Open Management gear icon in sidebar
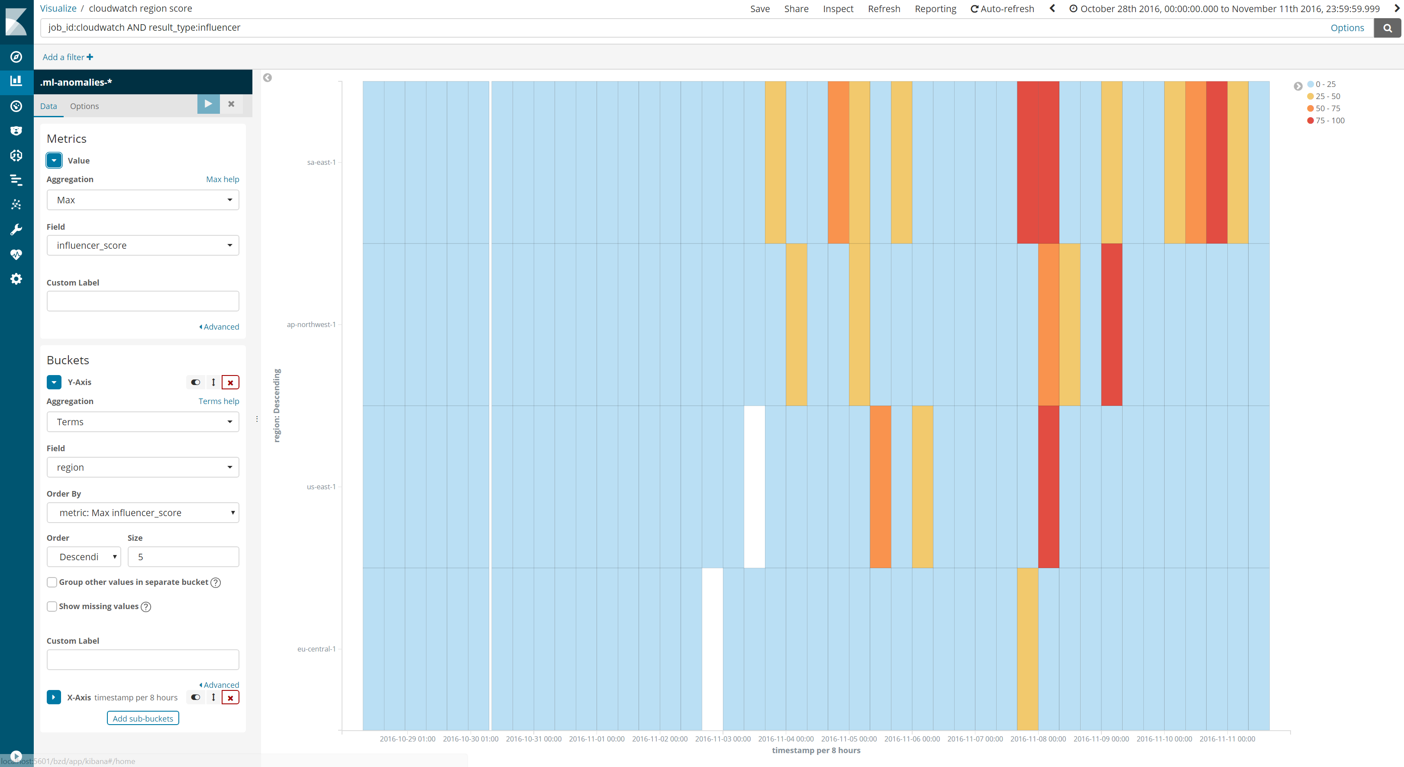Screen dimensions: 1404x767 [x=16, y=279]
